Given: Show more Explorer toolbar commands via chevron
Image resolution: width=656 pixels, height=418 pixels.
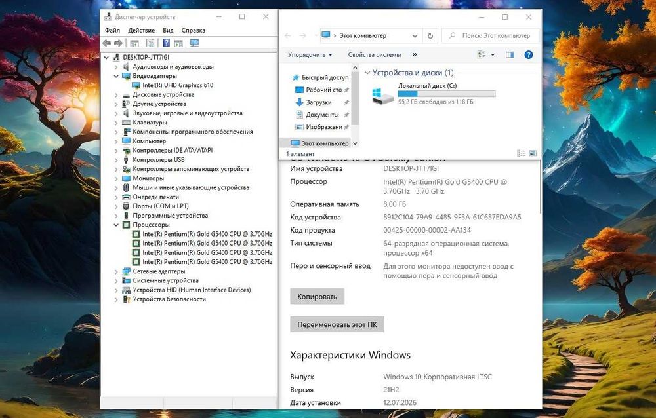Looking at the screenshot, I should coord(415,55).
